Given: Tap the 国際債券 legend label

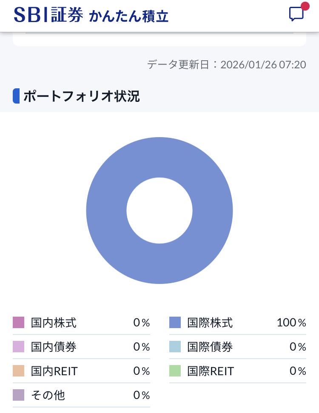Looking at the screenshot, I should pos(210,347).
